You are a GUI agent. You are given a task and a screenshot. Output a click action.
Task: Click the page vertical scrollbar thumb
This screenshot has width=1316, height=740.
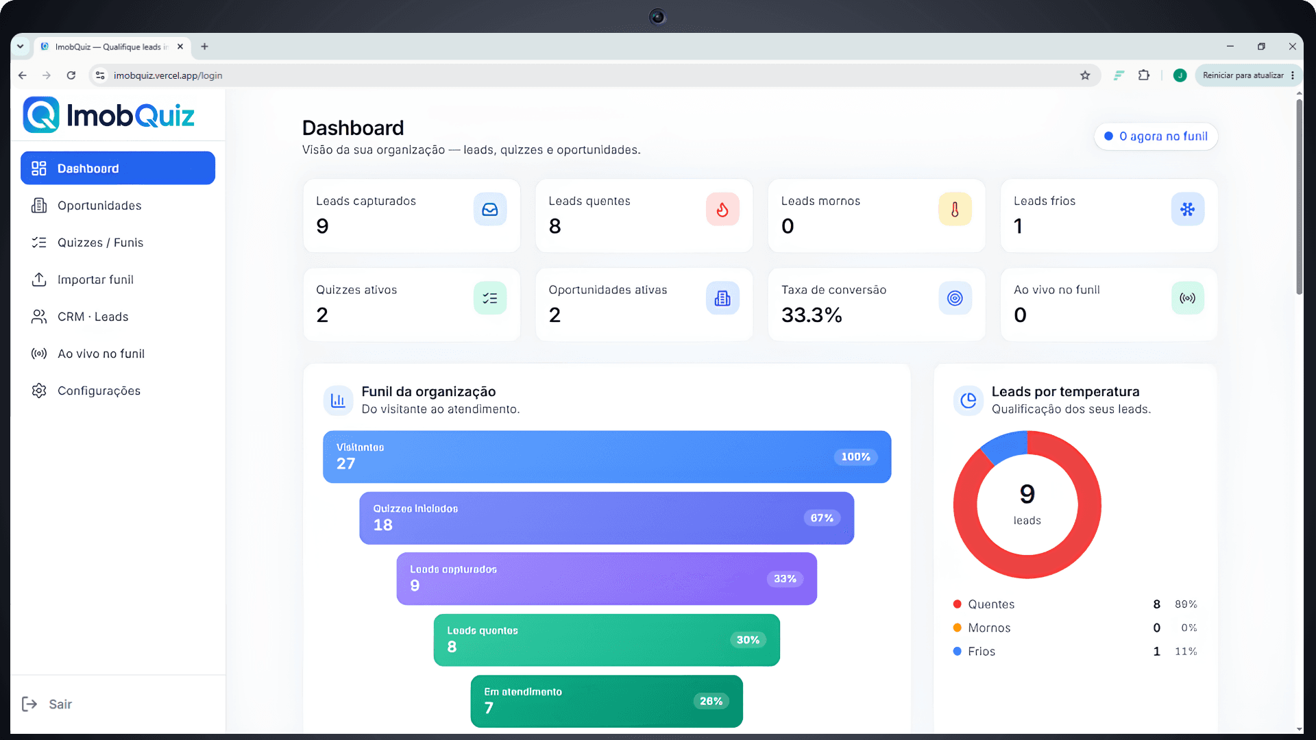[1299, 197]
